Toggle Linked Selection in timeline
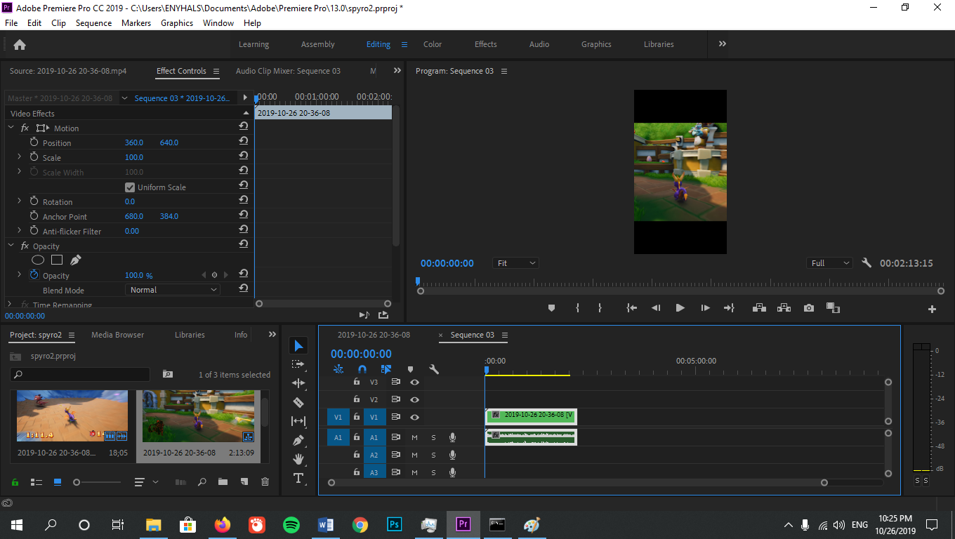 click(x=386, y=369)
